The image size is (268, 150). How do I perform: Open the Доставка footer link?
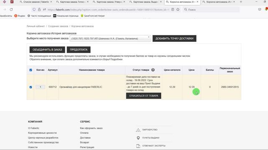[x=85, y=137]
